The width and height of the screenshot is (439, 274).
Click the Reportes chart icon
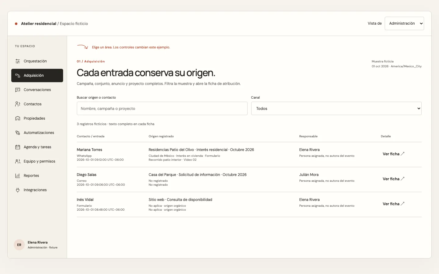[x=18, y=176]
